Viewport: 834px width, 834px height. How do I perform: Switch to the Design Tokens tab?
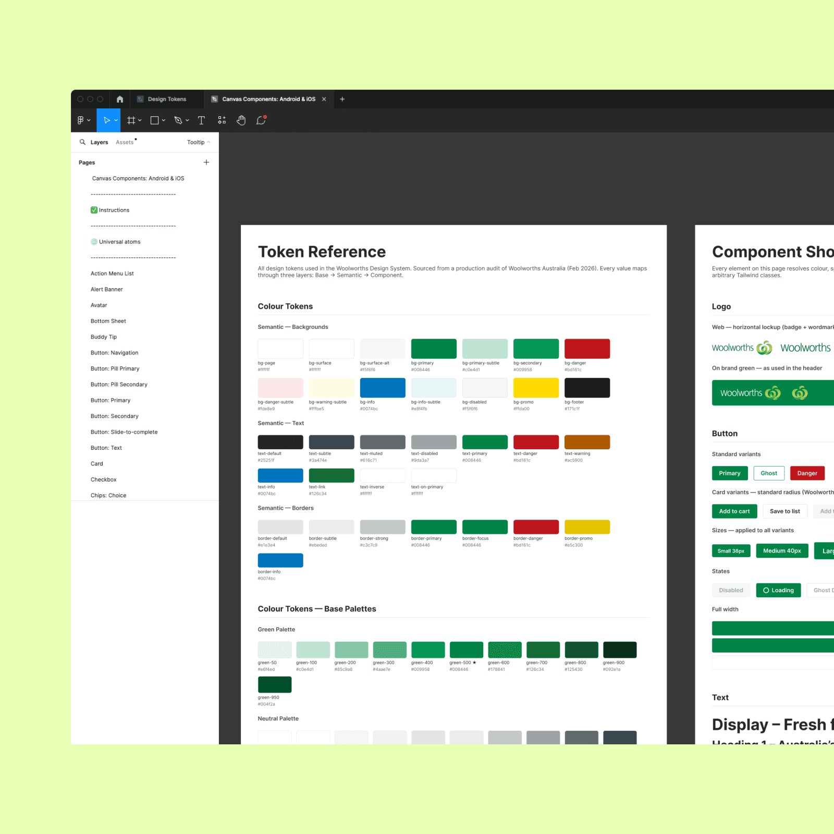pos(167,99)
